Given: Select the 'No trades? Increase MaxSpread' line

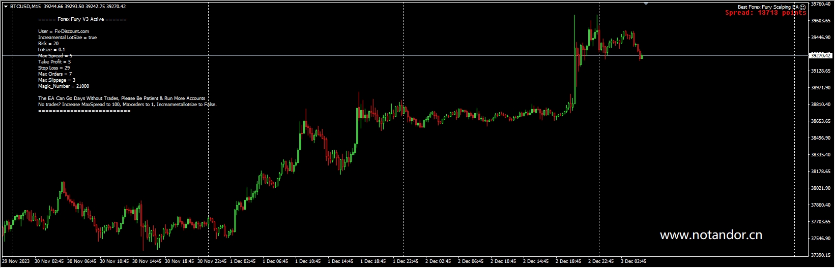Looking at the screenshot, I should tap(127, 105).
